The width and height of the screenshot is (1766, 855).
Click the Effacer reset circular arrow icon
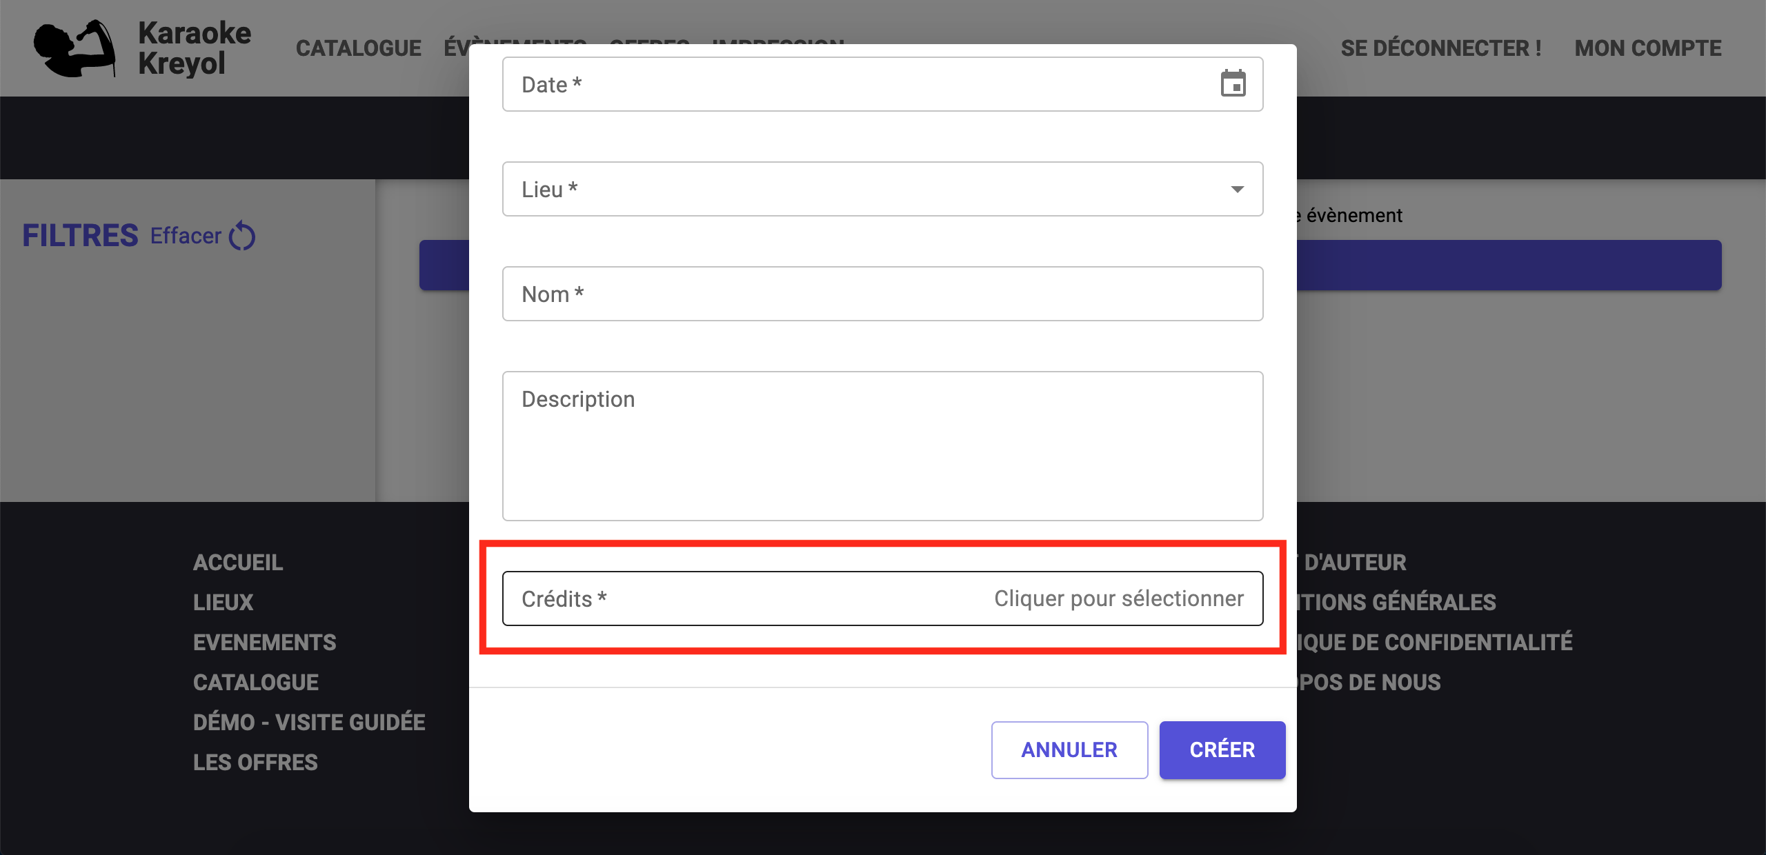(x=242, y=236)
